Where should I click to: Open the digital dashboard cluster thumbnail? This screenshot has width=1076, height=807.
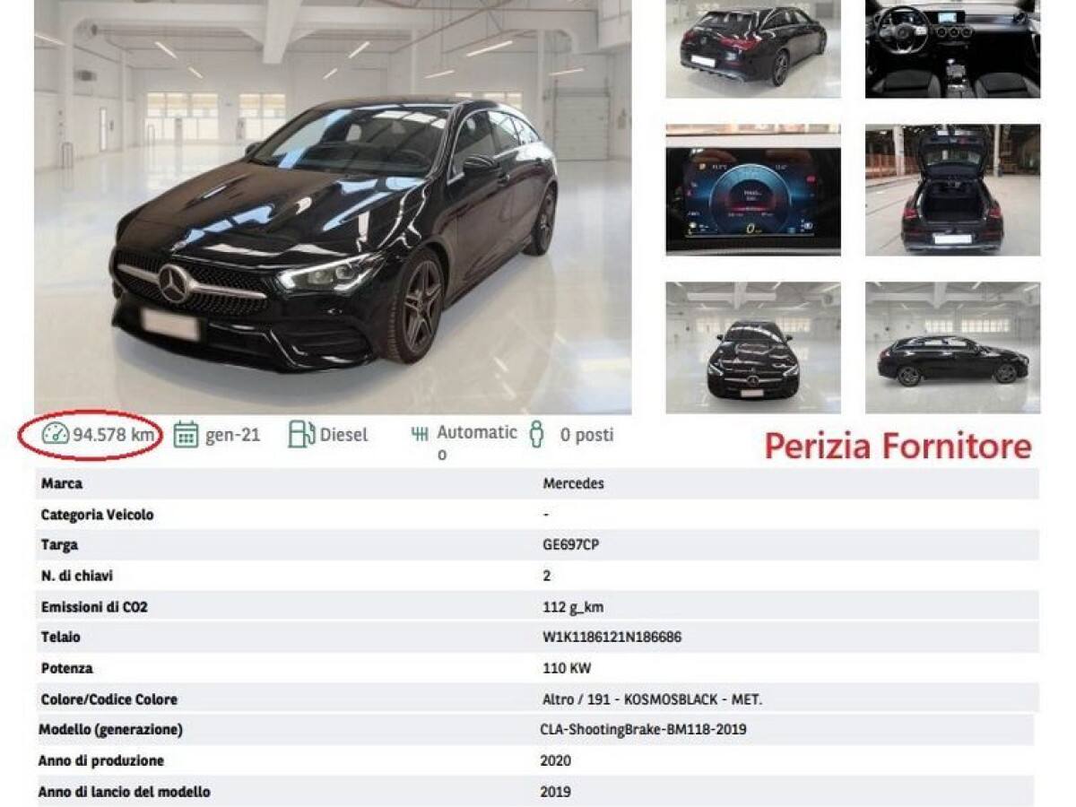point(753,190)
